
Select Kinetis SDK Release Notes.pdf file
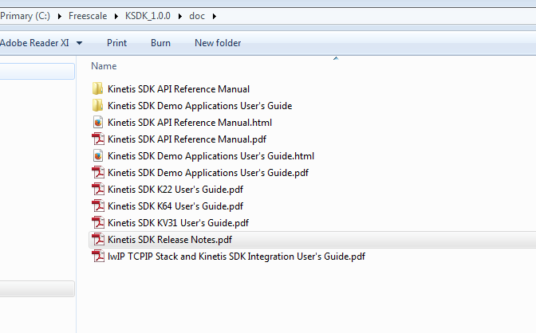pyautogui.click(x=170, y=240)
